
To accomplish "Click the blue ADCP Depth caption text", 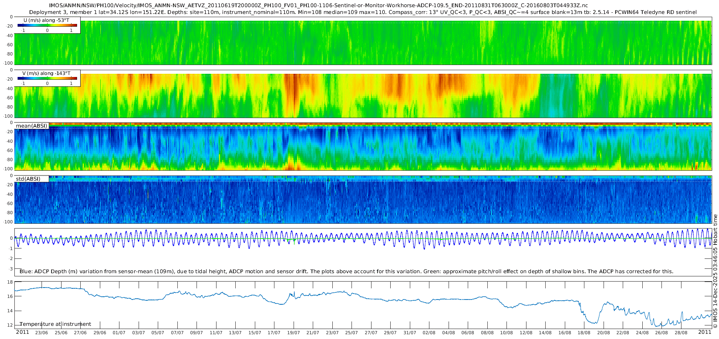I will pos(346,272).
